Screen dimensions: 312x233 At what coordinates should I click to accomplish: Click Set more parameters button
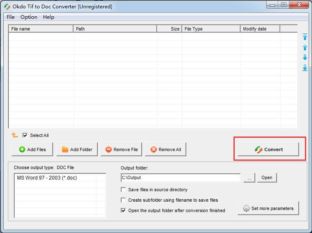[268, 208]
